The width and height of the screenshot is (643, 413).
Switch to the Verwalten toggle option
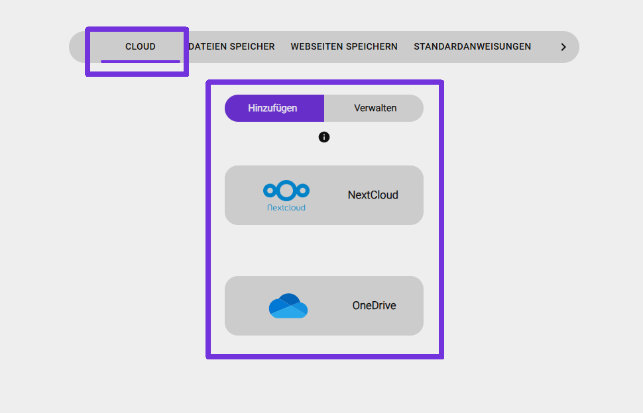[375, 108]
